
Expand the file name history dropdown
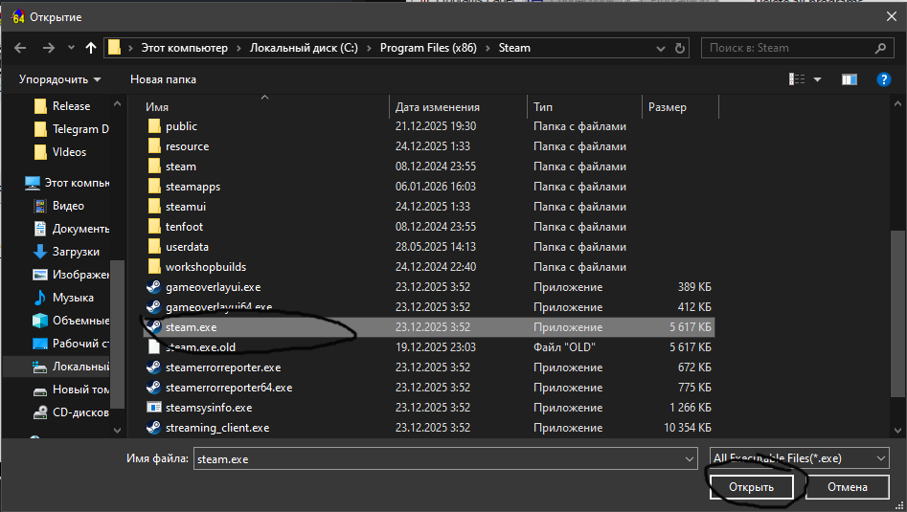coord(690,458)
